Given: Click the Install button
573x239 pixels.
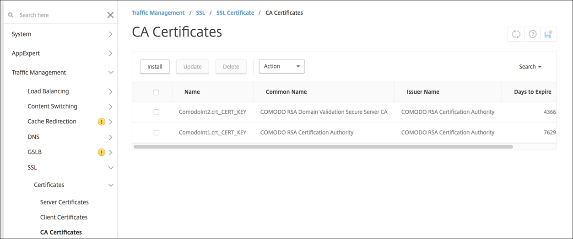Looking at the screenshot, I should 155,67.
